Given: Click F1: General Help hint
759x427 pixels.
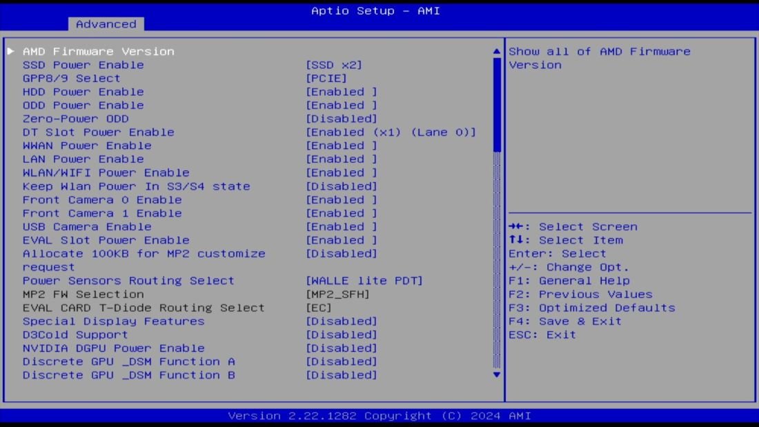Looking at the screenshot, I should pos(569,281).
